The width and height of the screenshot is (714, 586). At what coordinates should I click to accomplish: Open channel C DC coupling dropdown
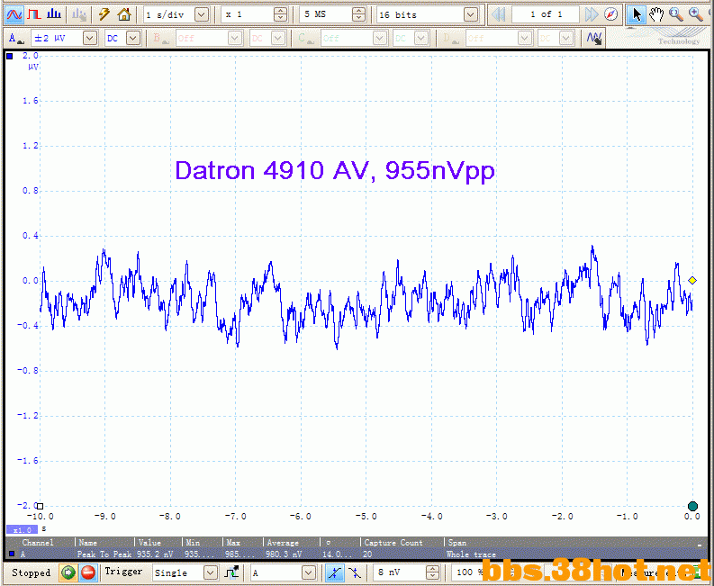(x=421, y=38)
